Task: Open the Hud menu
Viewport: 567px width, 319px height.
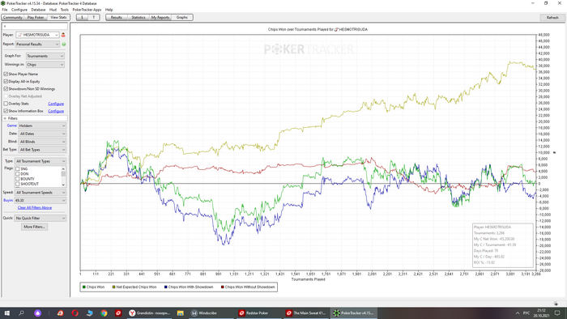Action: [53, 10]
